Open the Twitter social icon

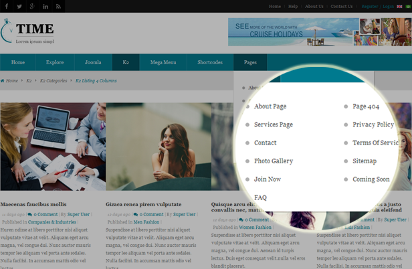tap(19, 6)
